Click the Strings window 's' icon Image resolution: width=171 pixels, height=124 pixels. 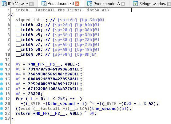pyautogui.click(x=135, y=4)
